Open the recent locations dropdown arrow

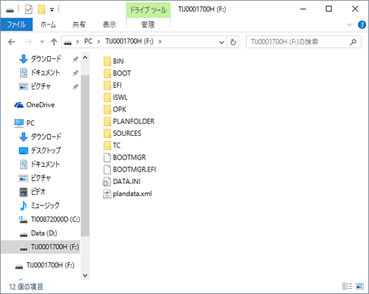click(x=42, y=41)
